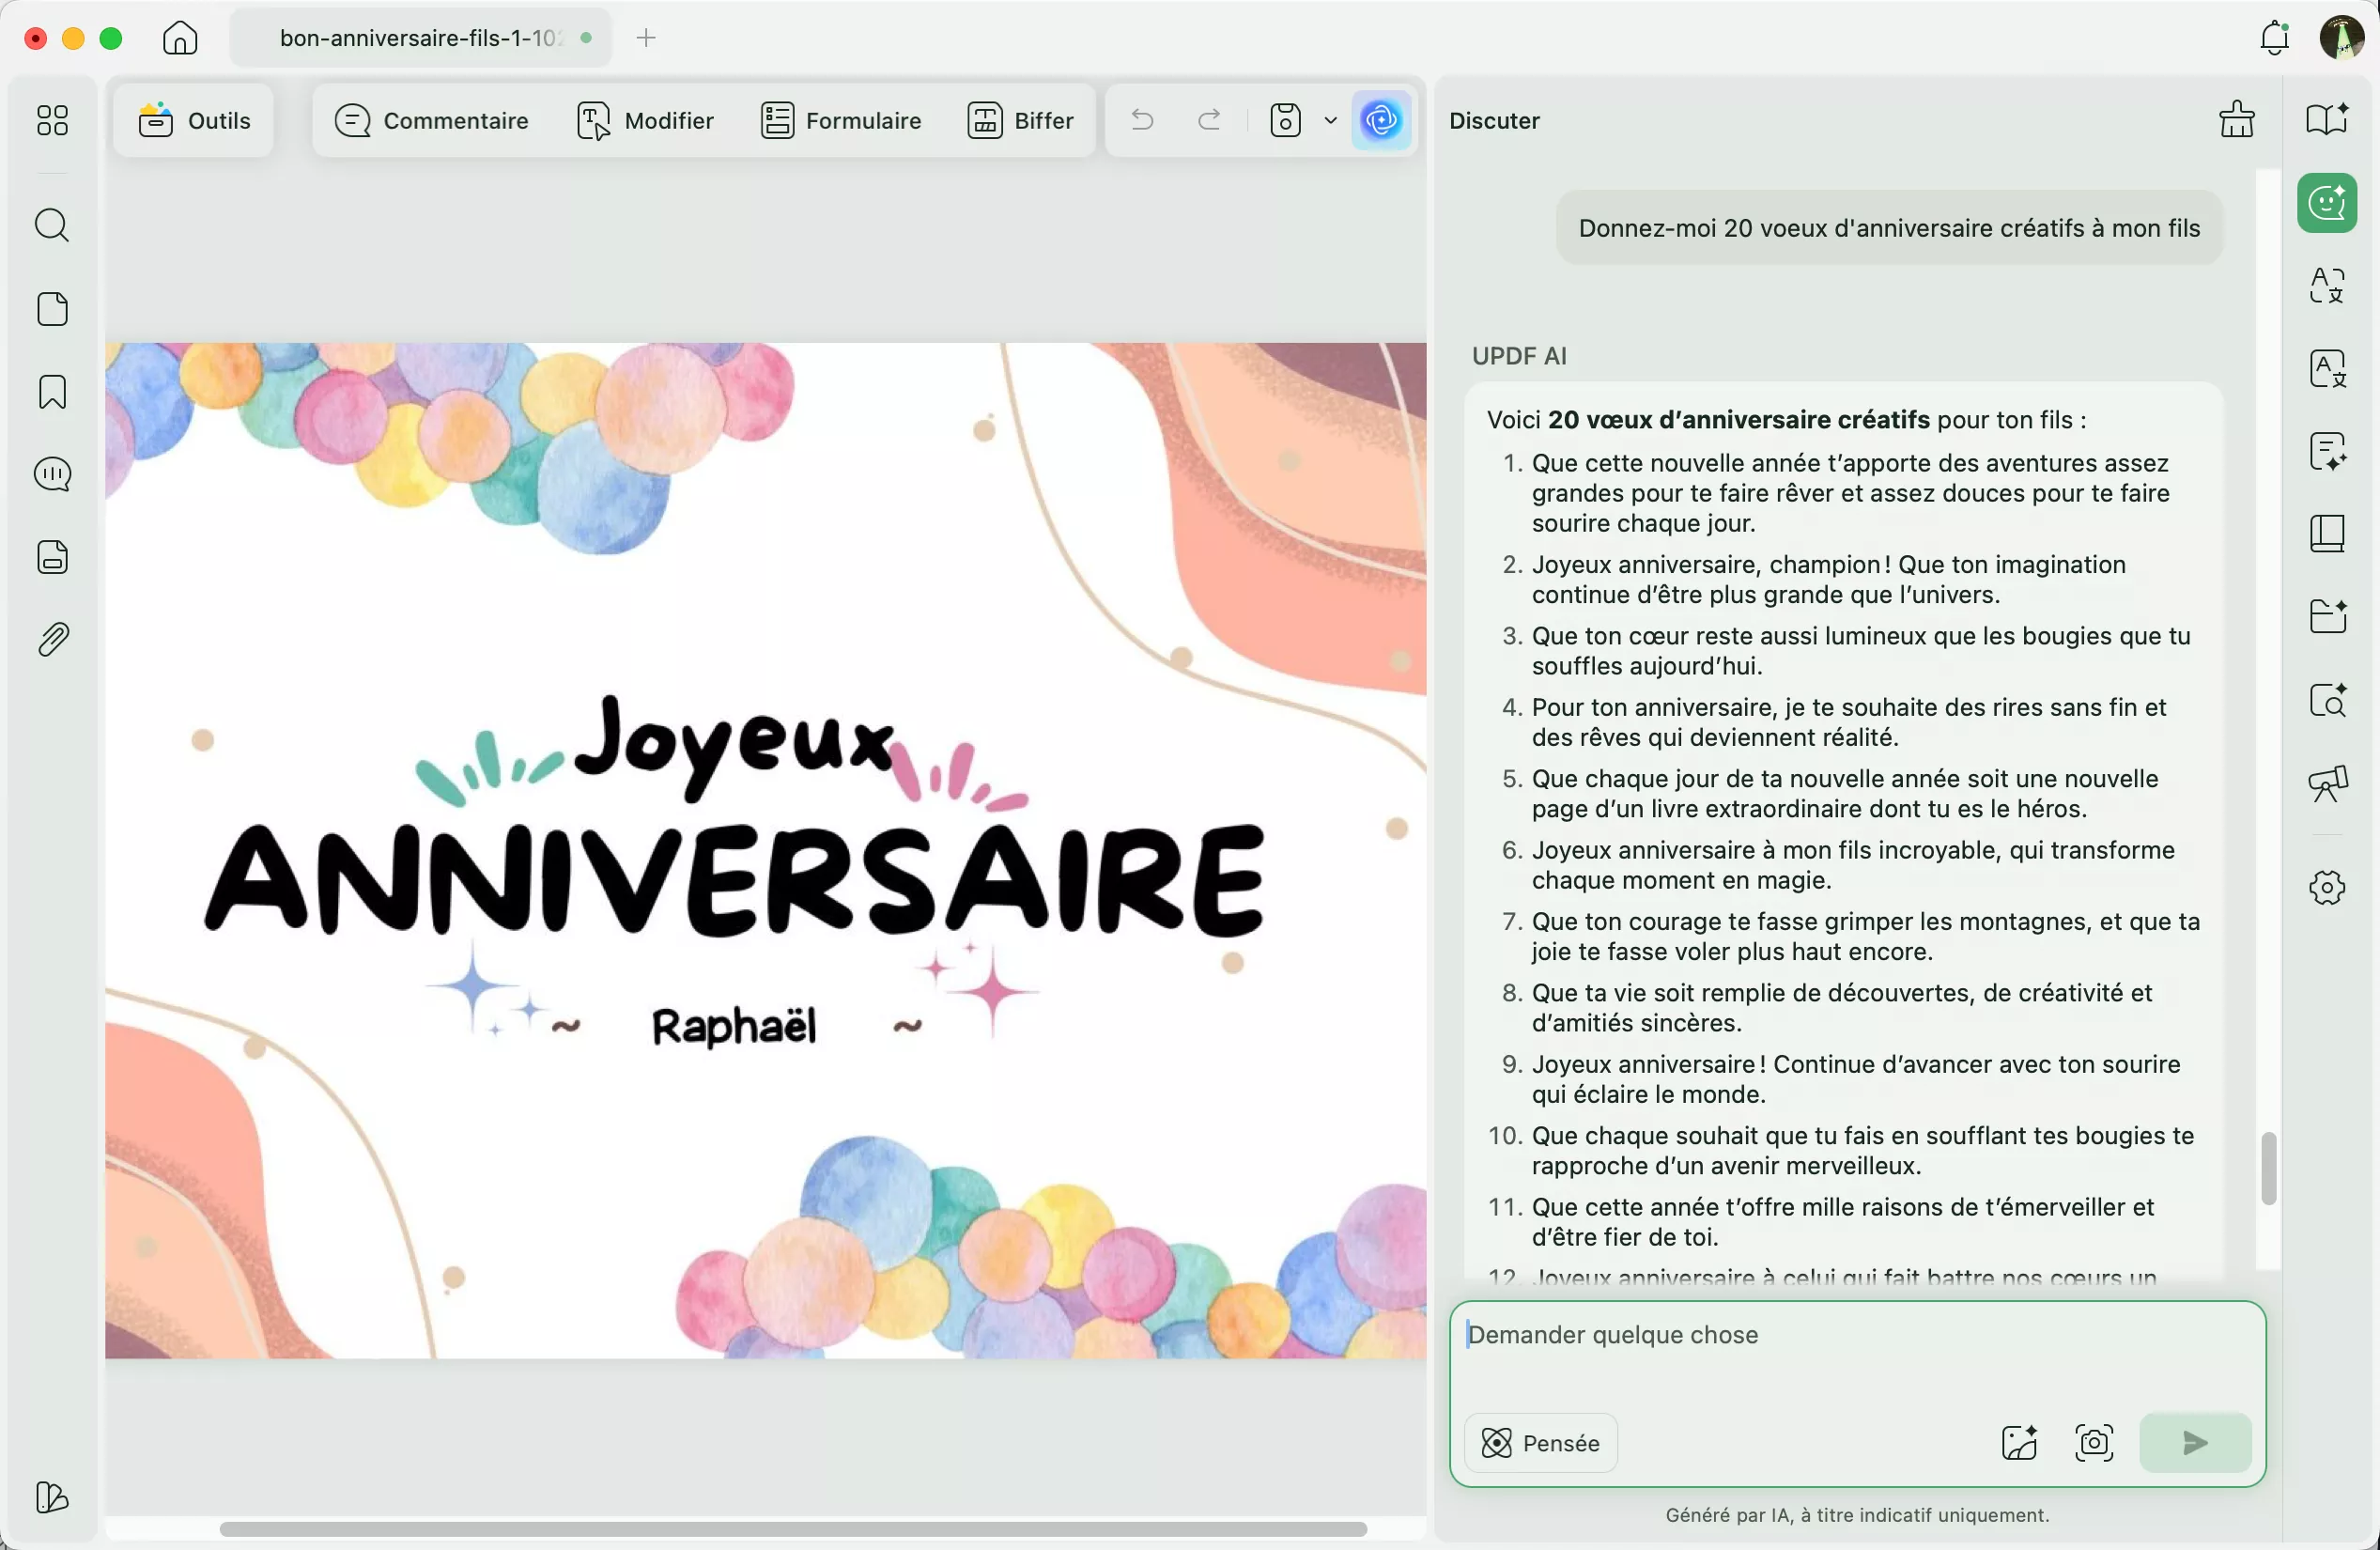Send the chat message
The width and height of the screenshot is (2380, 1550).
pyautogui.click(x=2193, y=1442)
